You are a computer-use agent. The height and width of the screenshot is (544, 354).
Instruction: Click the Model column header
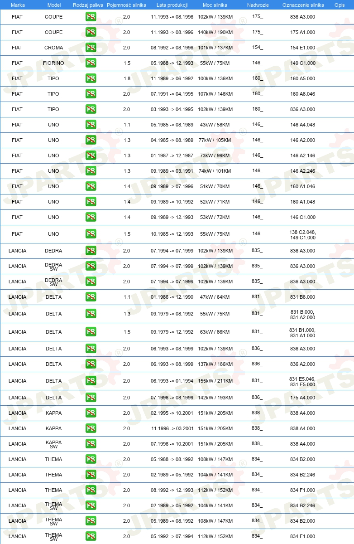click(54, 5)
